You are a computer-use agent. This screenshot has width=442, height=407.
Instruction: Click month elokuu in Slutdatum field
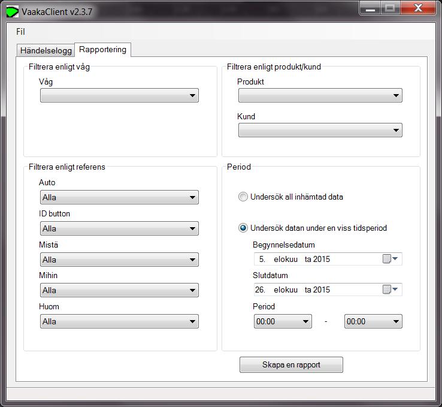(x=286, y=290)
